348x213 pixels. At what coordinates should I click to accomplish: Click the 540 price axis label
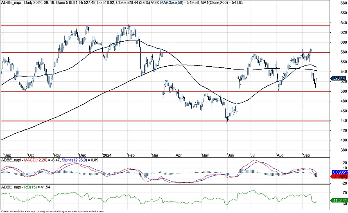pos(343,72)
